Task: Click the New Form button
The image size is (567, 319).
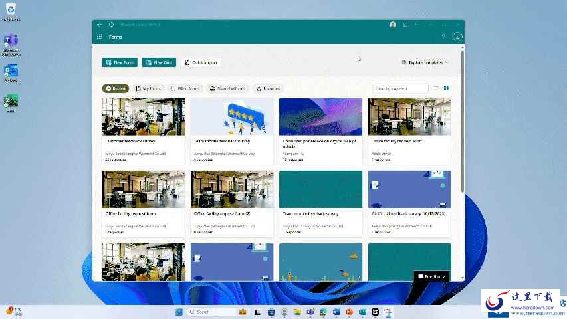Action: tap(120, 62)
